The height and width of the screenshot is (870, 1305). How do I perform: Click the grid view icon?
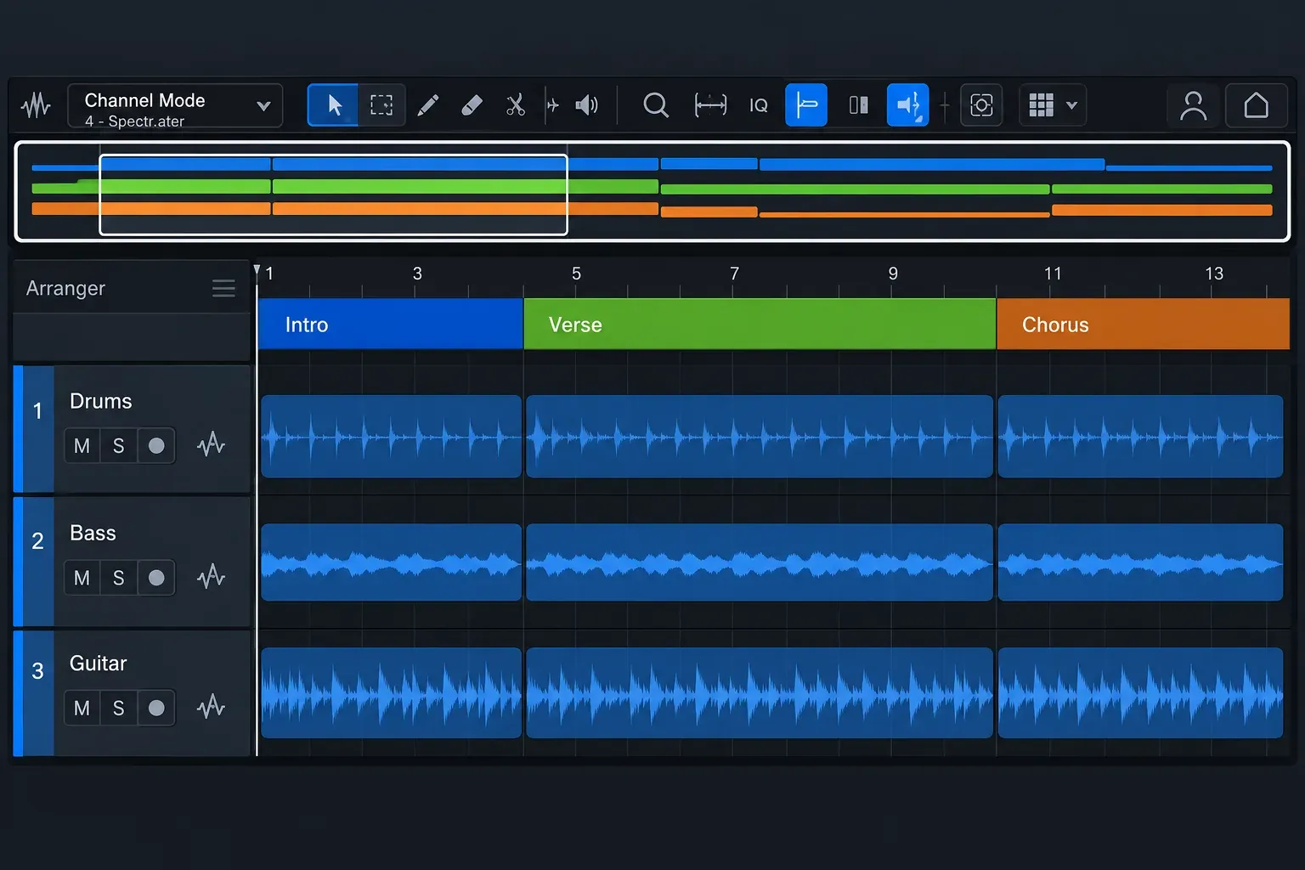[x=1041, y=105]
